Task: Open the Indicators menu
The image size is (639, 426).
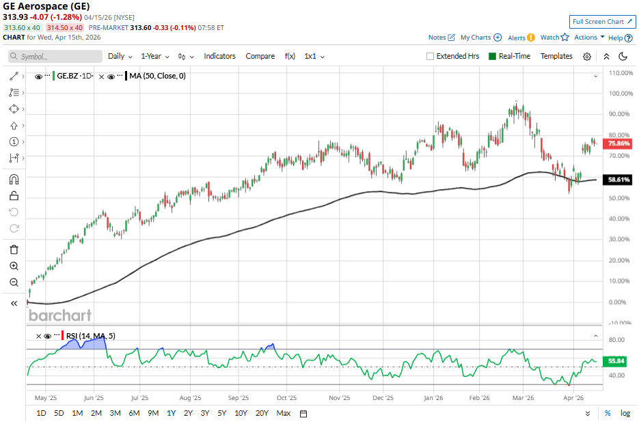Action: [219, 57]
